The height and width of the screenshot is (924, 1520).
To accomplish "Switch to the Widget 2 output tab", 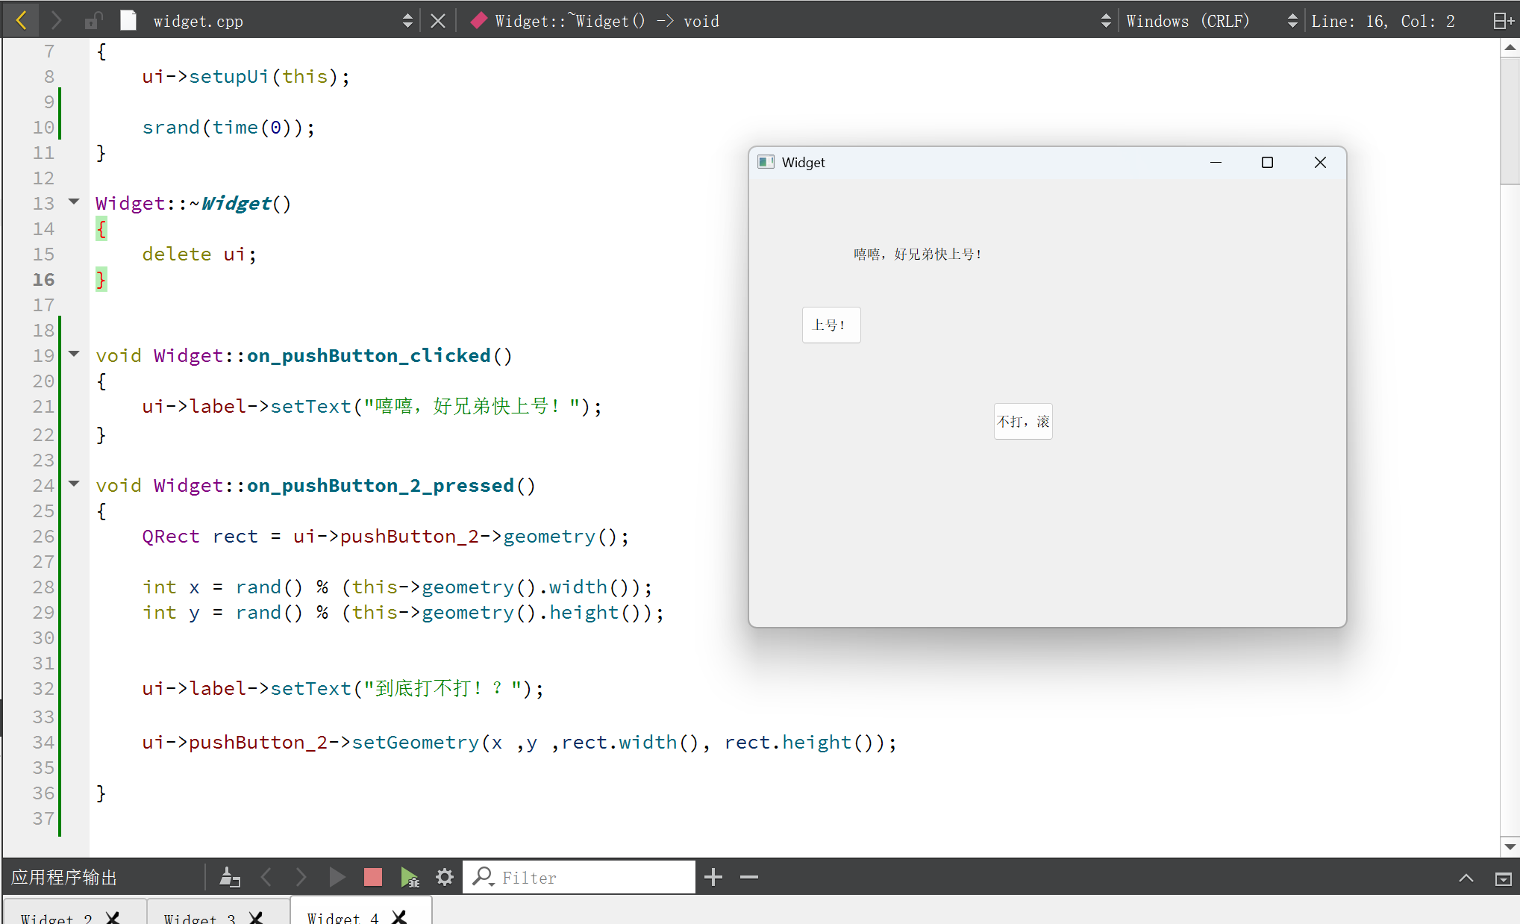I will pos(56,918).
